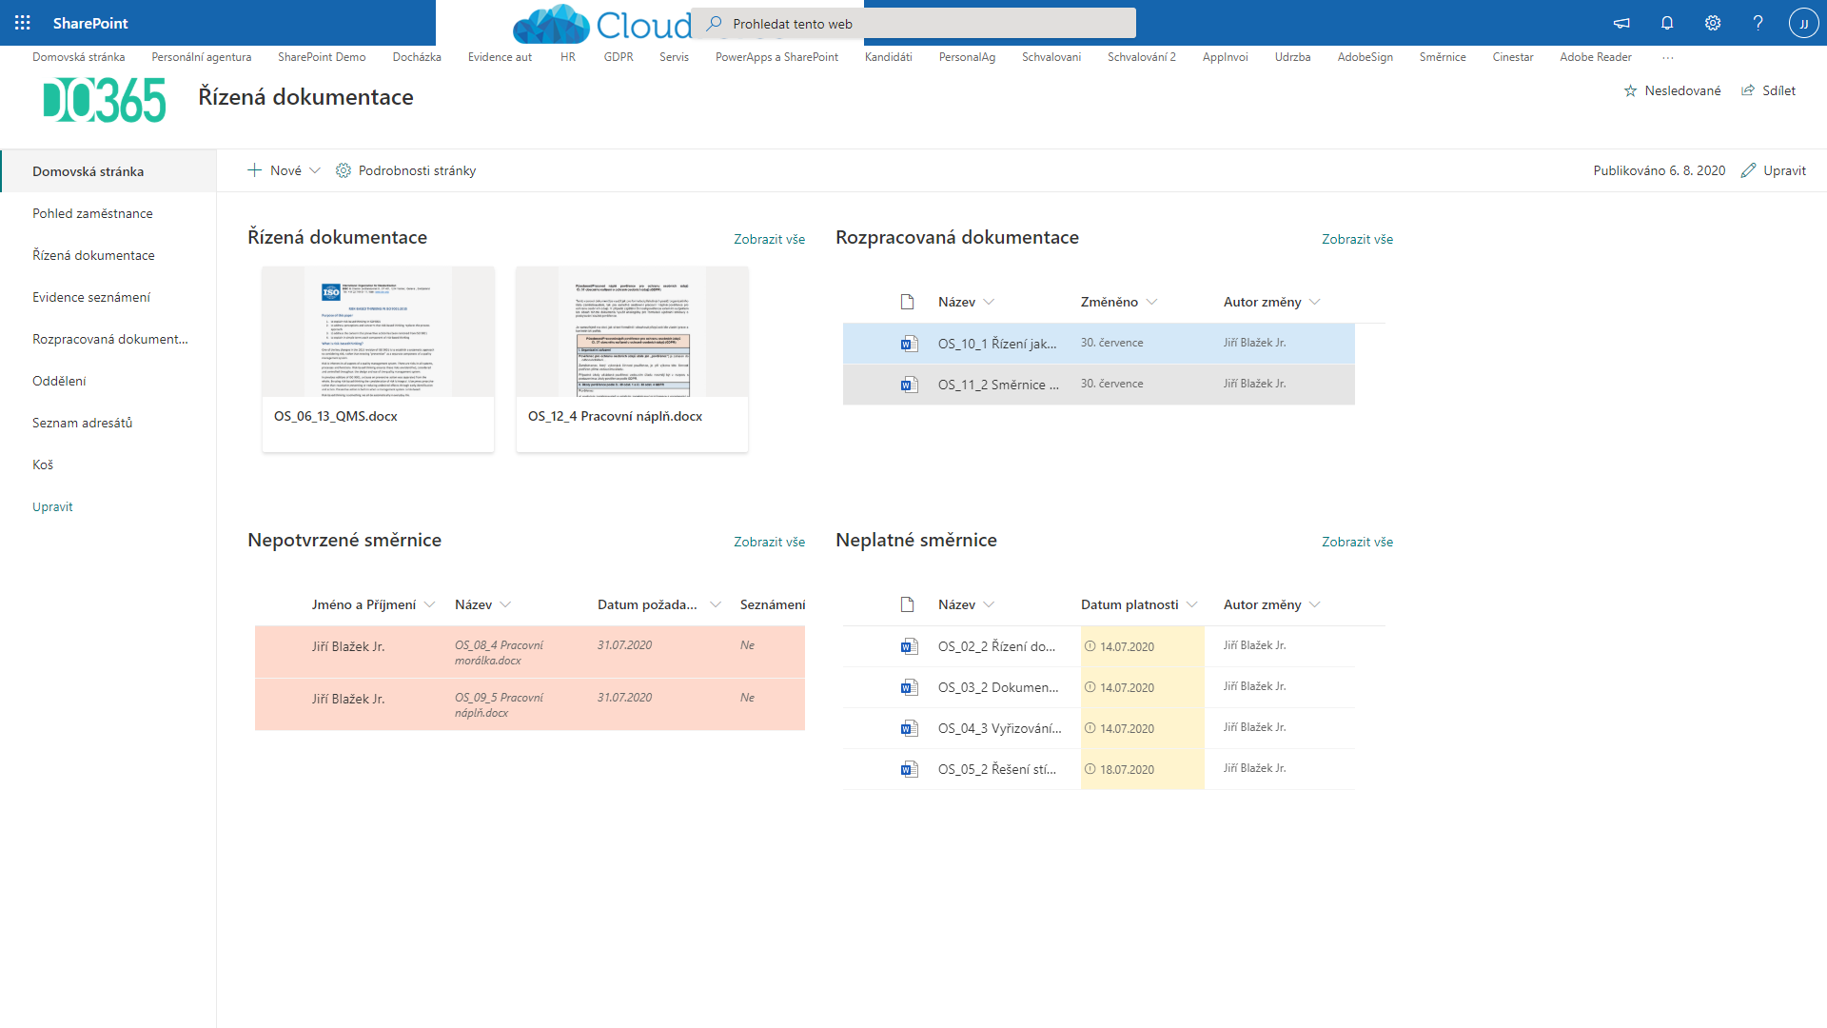Click the Word icon beside OS_10_1 document
The image size is (1827, 1028).
tap(909, 344)
